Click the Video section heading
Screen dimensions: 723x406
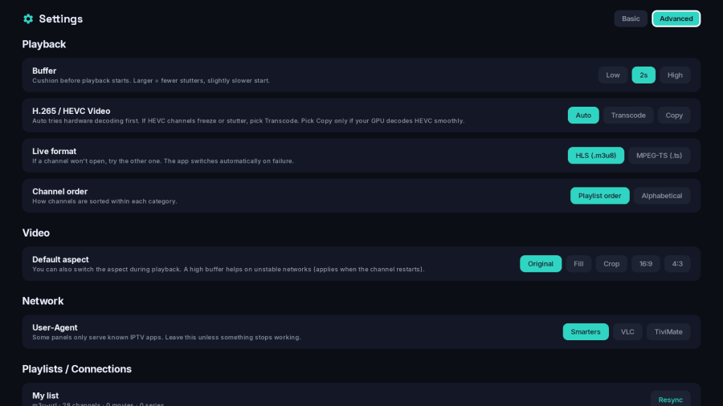pyautogui.click(x=36, y=233)
